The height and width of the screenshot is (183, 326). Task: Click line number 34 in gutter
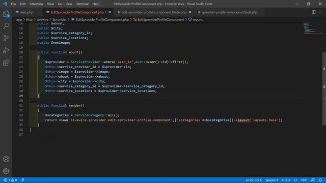click(21, 120)
